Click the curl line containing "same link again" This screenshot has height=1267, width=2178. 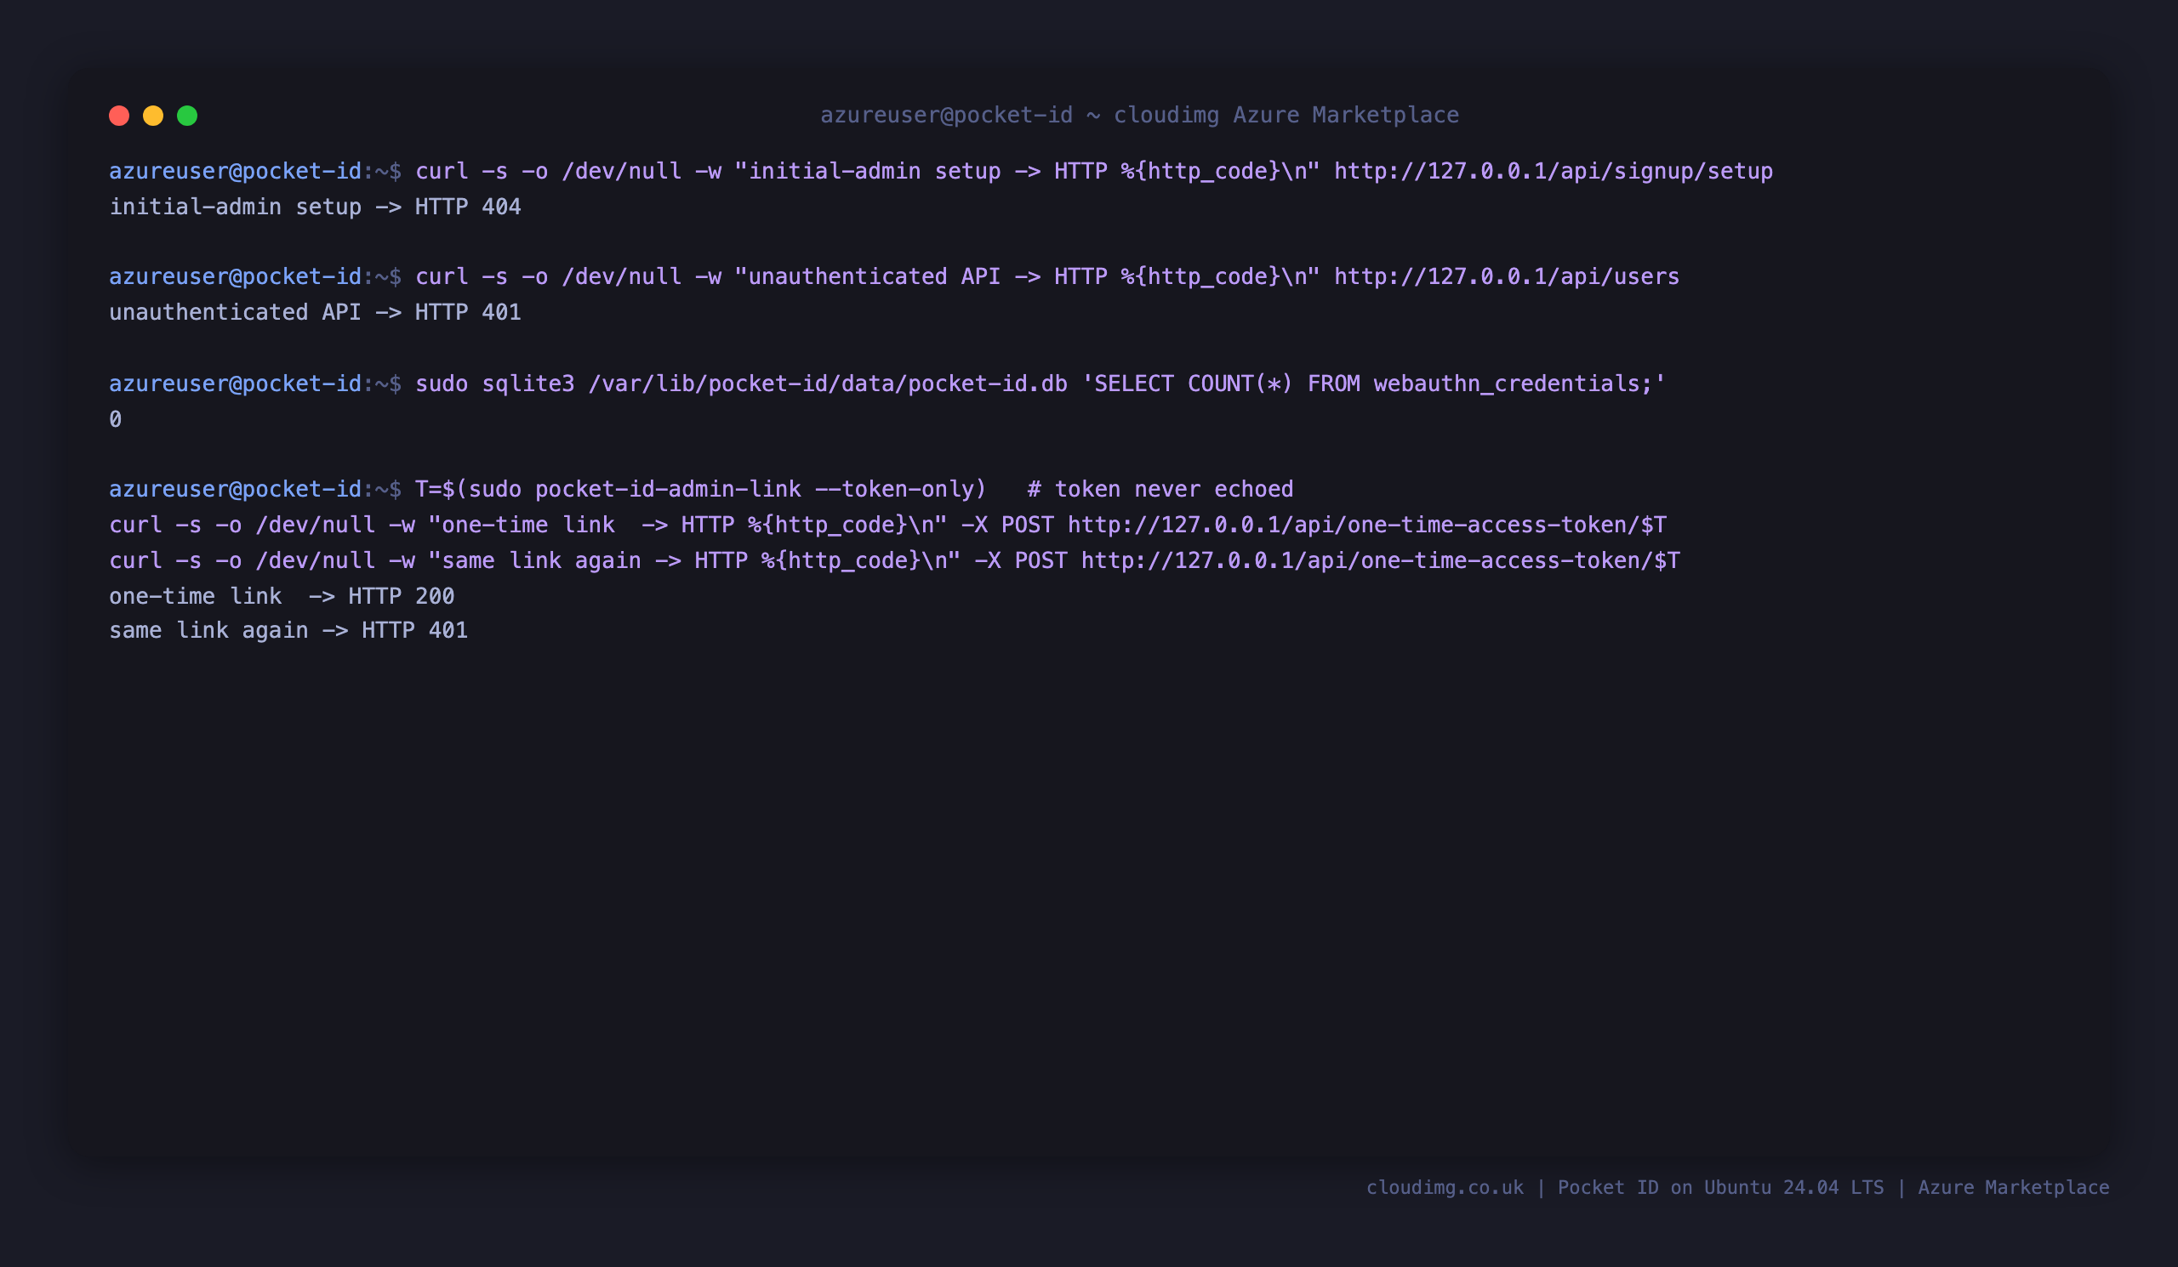coord(894,560)
